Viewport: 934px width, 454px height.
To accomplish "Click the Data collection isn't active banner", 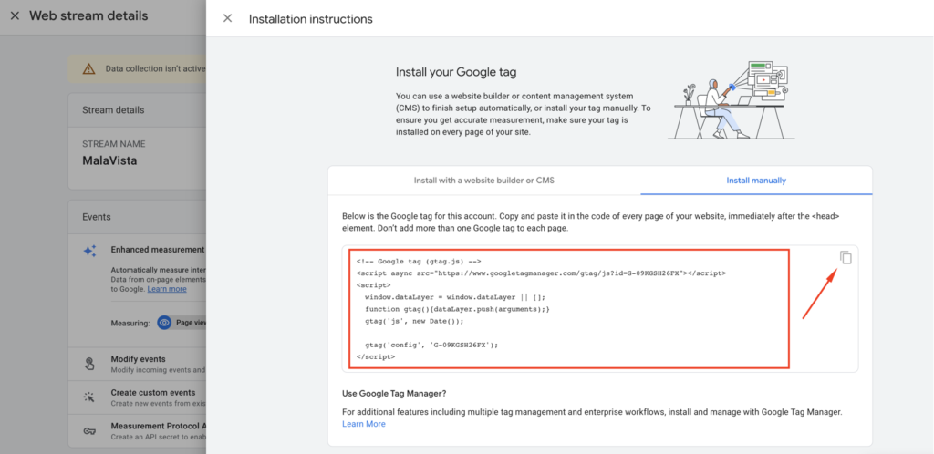I will (137, 68).
